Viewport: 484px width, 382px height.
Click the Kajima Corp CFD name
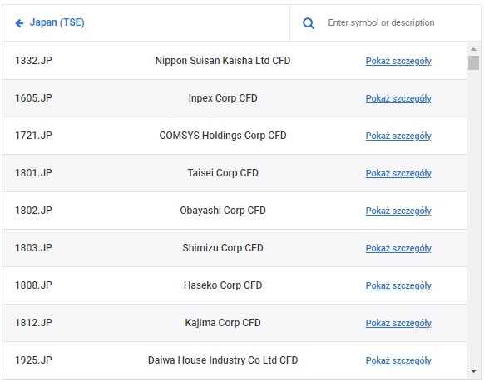click(x=223, y=323)
